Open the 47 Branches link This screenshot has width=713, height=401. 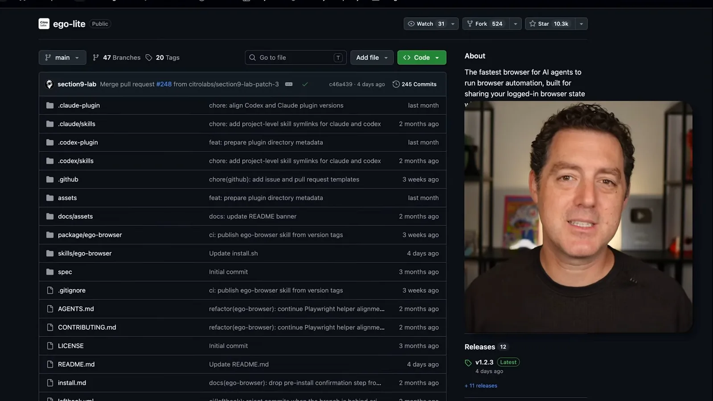[116, 57]
